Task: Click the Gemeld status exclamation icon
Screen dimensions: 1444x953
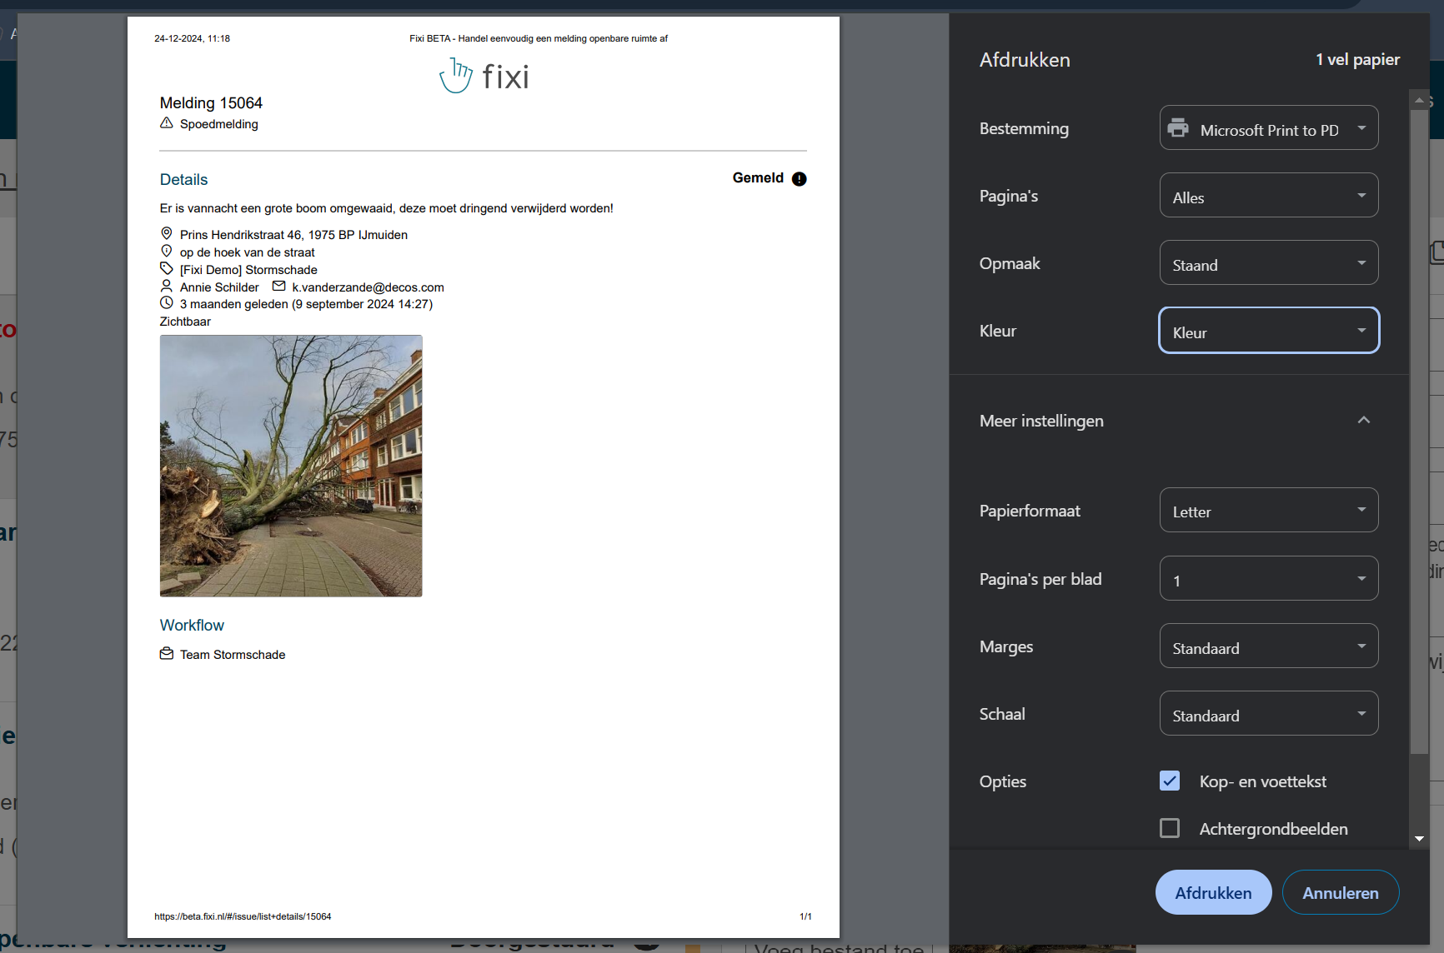Action: (799, 179)
